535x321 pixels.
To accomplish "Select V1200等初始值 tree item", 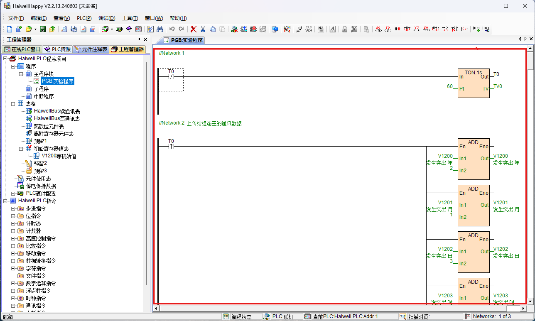I will point(59,156).
